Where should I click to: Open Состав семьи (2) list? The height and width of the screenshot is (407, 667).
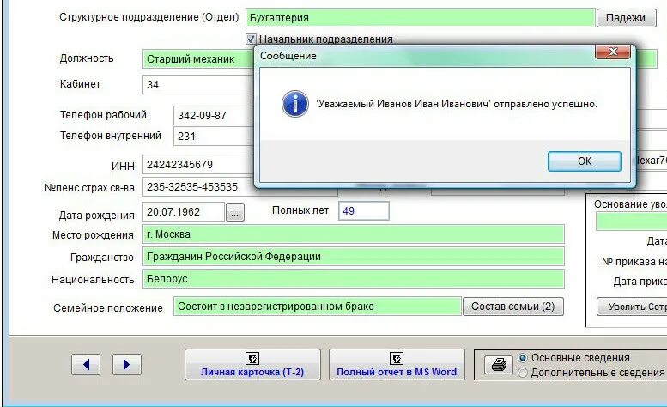click(513, 307)
